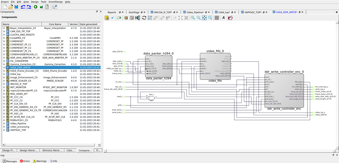Expand the VKPFSOC_TOP tree node
This screenshot has width=339, height=163.
coord(4,130)
